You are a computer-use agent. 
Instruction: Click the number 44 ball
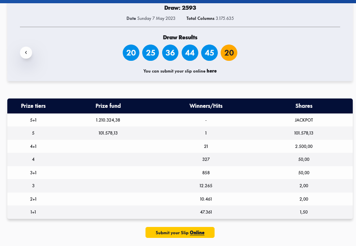(x=190, y=53)
